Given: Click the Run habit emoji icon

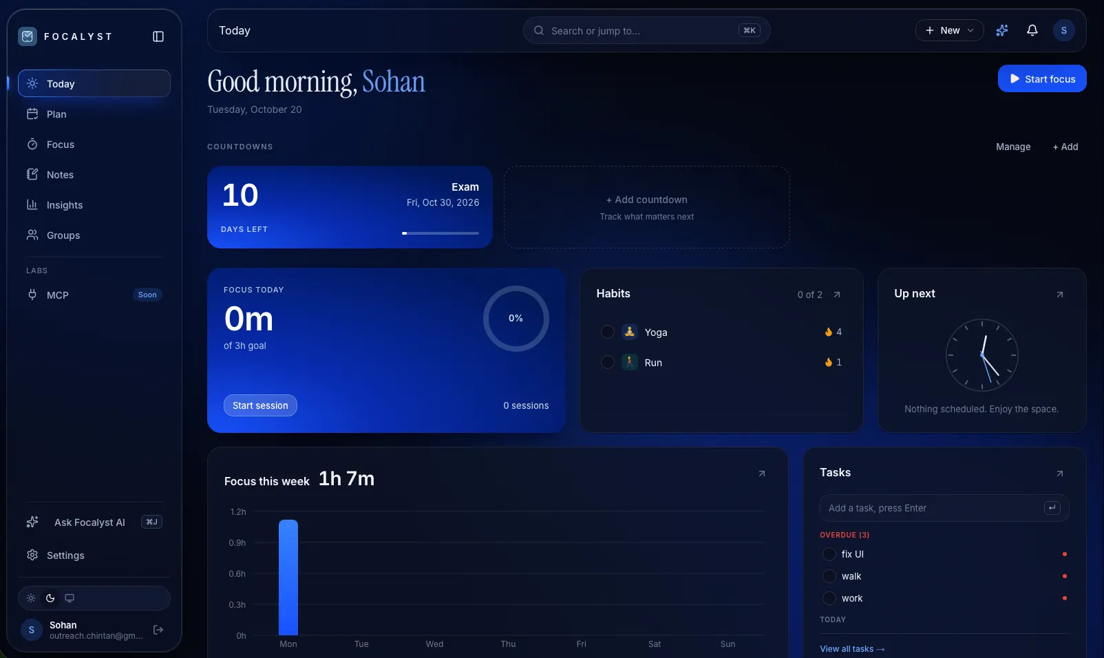Looking at the screenshot, I should click(x=629, y=362).
